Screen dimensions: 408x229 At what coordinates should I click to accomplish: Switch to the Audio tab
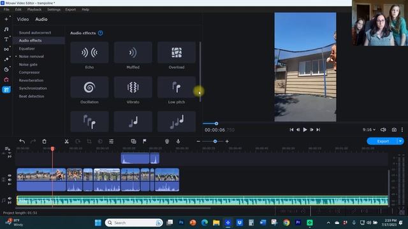[x=41, y=19]
